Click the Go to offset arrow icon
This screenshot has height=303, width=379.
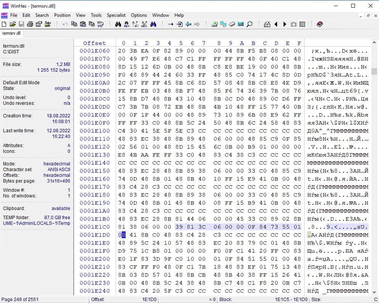[x=171, y=24]
